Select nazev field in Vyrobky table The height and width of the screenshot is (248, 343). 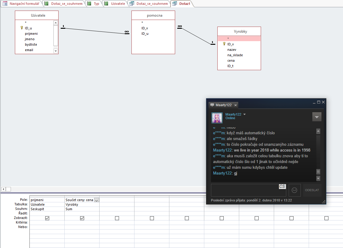click(232, 50)
